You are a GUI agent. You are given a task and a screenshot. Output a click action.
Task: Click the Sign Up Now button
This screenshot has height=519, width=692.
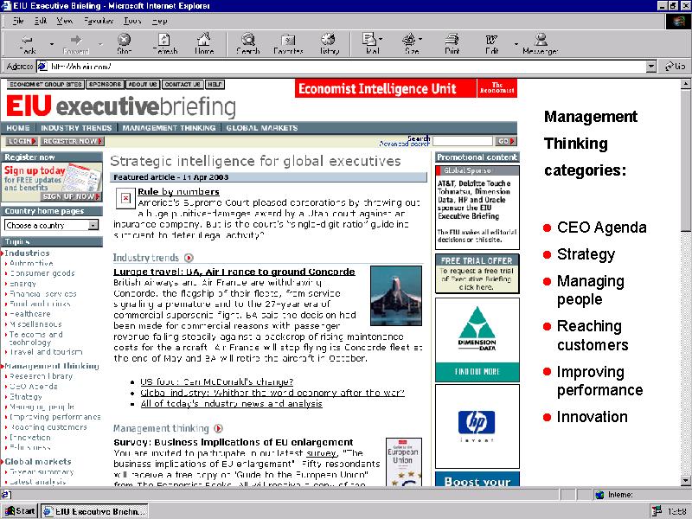[x=71, y=196]
